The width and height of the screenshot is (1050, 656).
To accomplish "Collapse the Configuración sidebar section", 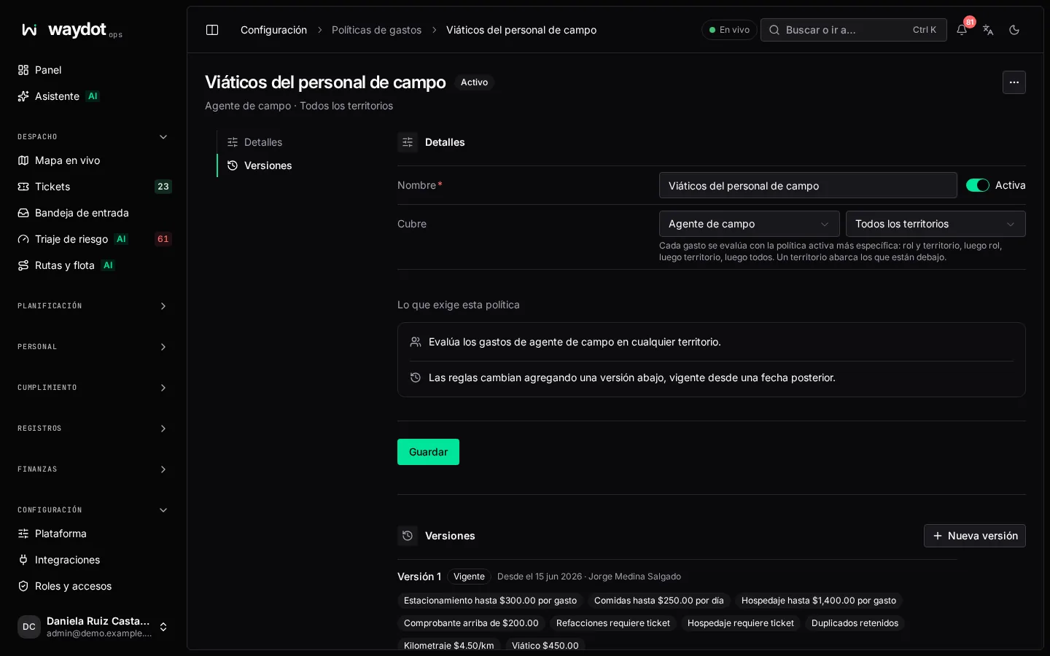I will (93, 510).
